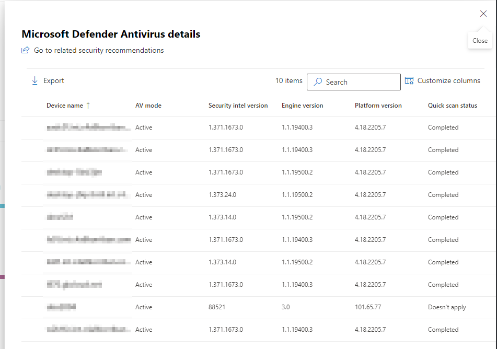This screenshot has height=349, width=497.
Task: Click "Active" in the row with 88521
Action: point(144,307)
